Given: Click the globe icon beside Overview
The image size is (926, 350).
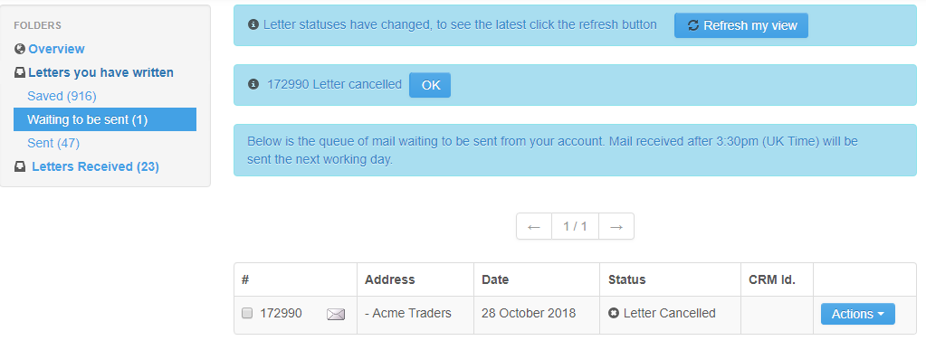Looking at the screenshot, I should click(x=20, y=49).
